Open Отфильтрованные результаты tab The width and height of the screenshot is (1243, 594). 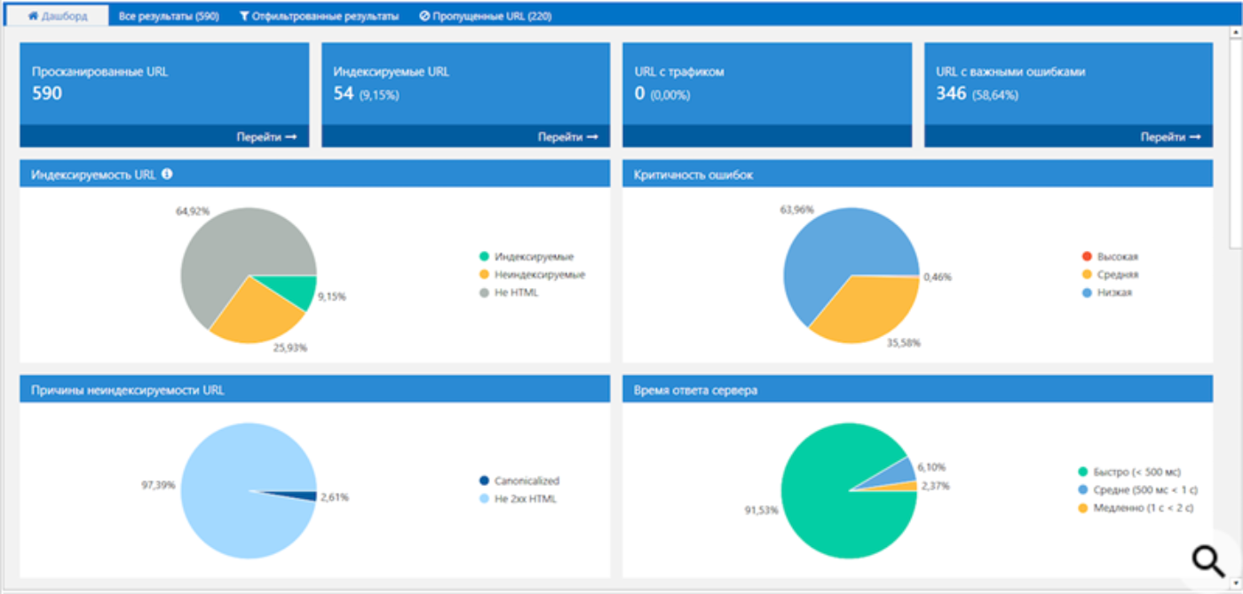(319, 16)
